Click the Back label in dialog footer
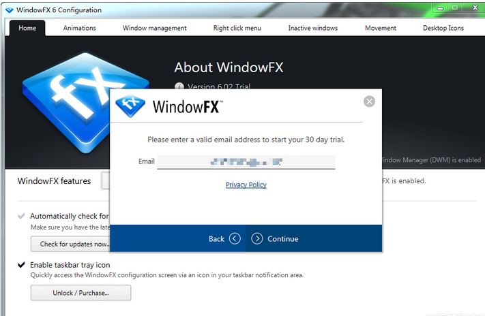485x316 pixels. coord(216,239)
